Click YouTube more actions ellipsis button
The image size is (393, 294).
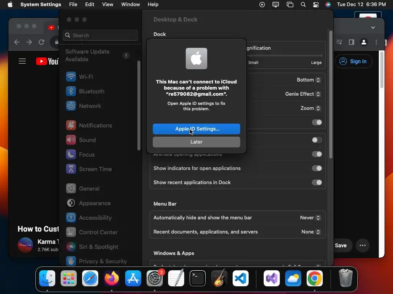pos(363,245)
